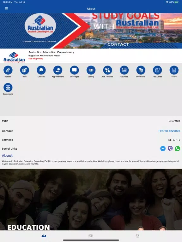Book via the Appointment icon
This screenshot has height=242, width=182.
click(x=58, y=70)
